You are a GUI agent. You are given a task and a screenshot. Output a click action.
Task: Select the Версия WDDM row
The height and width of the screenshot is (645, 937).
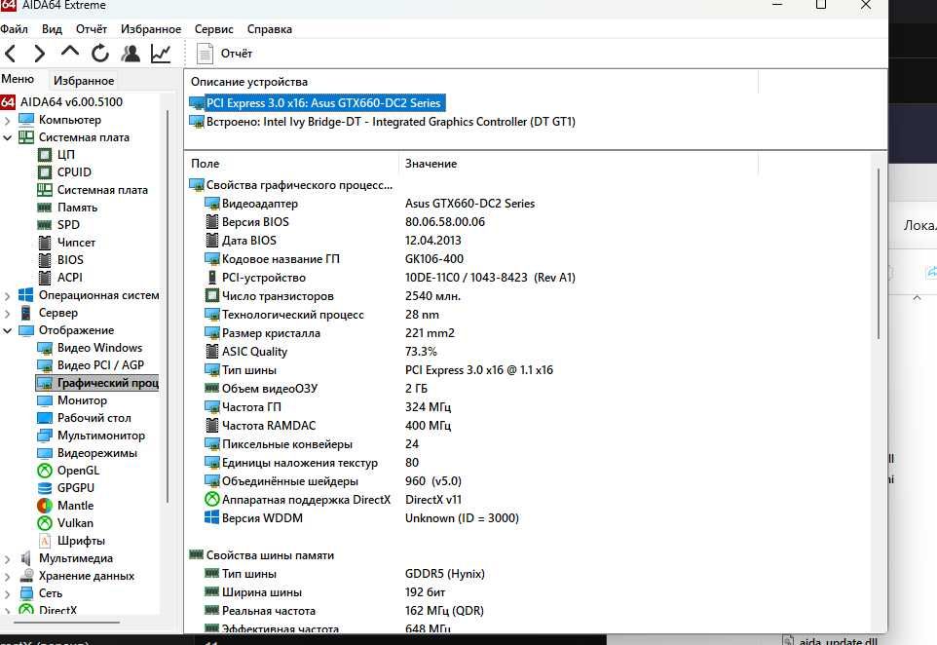pyautogui.click(x=361, y=518)
